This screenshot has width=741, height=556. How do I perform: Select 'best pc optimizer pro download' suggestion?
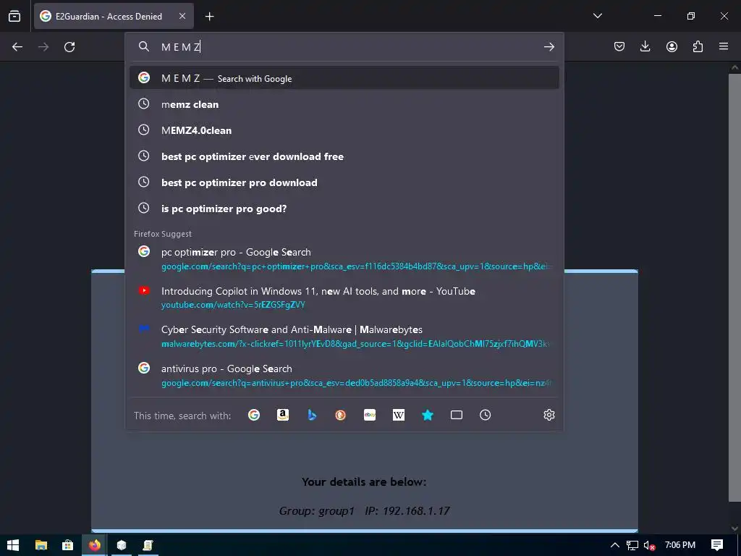[344, 182]
